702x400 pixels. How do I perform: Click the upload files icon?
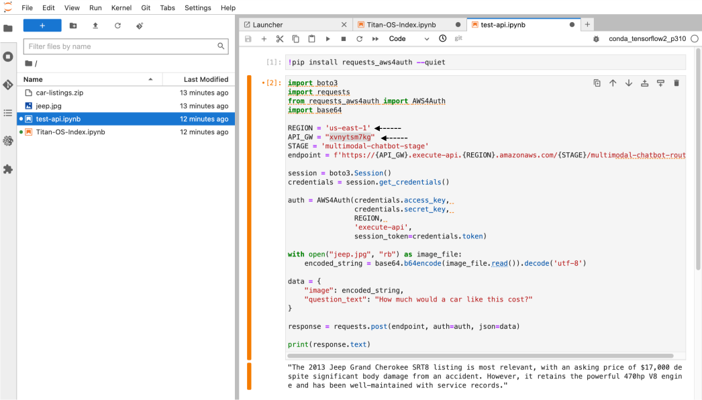[95, 26]
